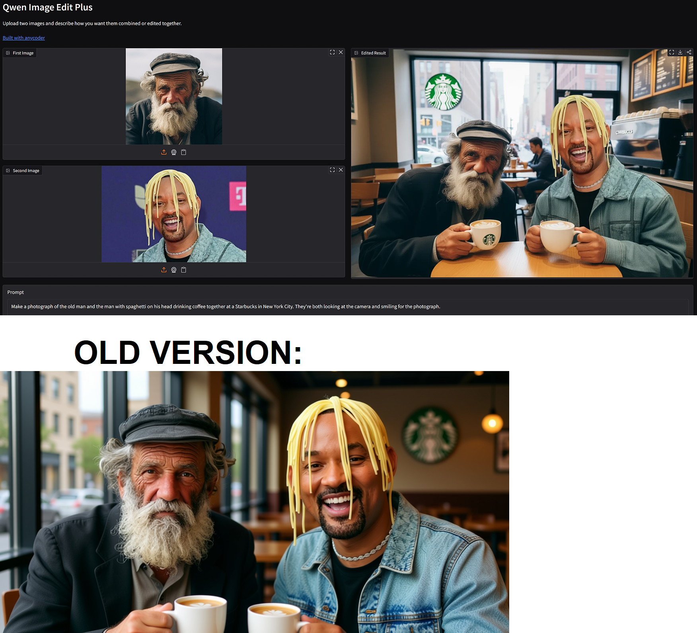The image size is (697, 633).
Task: Click the 'Prompt' field label
Action: pos(16,292)
